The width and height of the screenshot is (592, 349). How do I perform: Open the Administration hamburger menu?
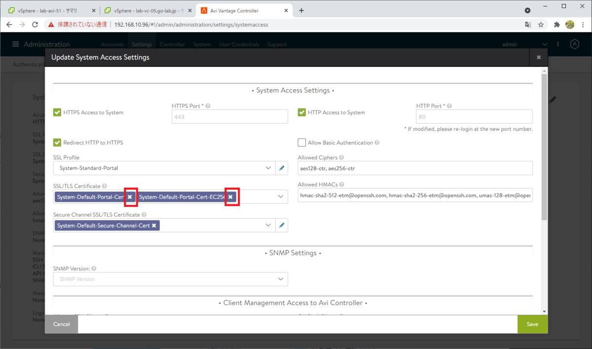(16, 44)
